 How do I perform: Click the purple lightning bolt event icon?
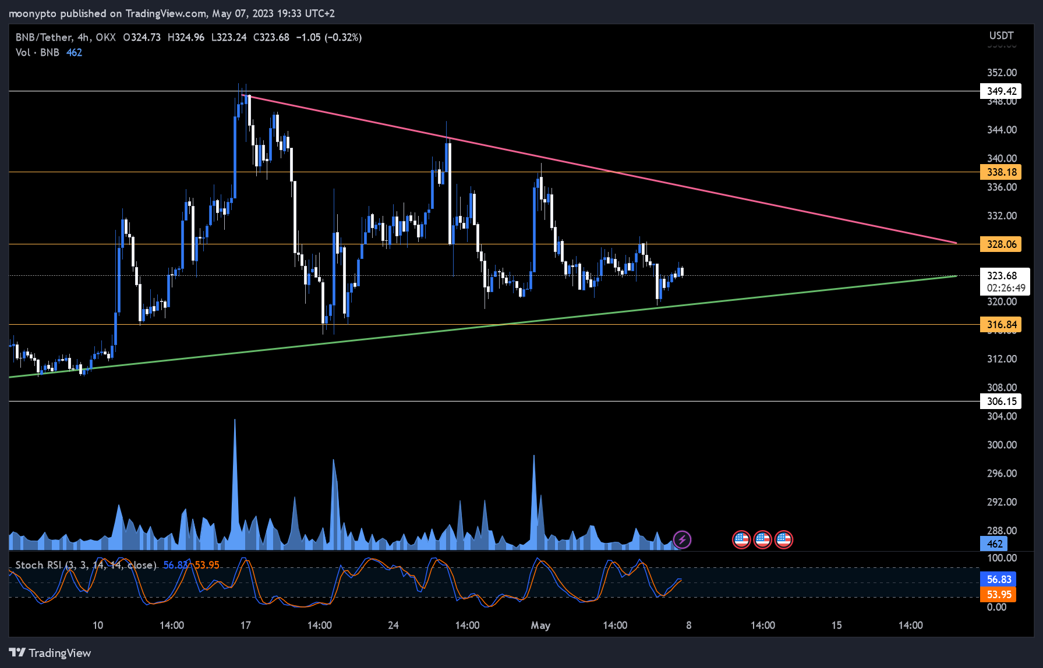(x=682, y=539)
